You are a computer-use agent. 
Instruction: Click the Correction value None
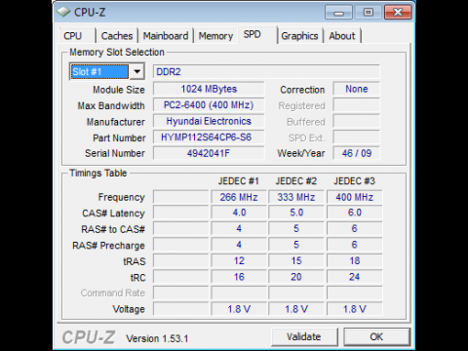(x=356, y=89)
